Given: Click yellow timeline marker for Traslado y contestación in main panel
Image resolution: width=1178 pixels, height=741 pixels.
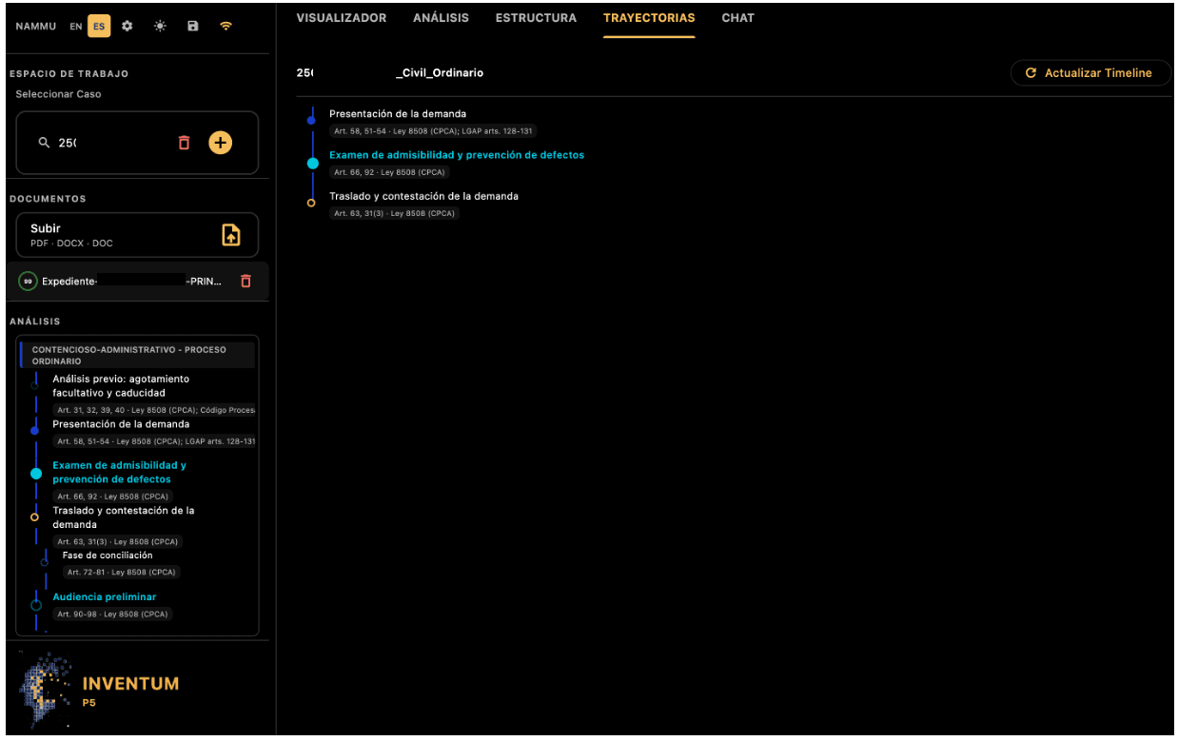Looking at the screenshot, I should coord(311,203).
